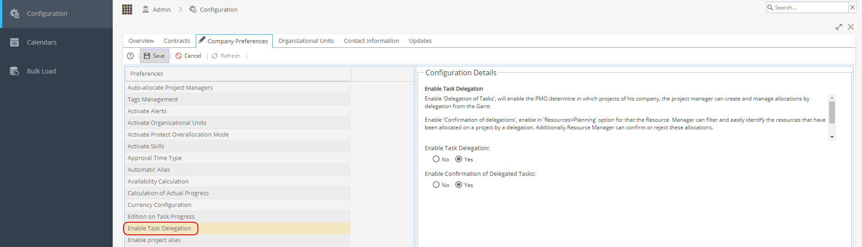Image resolution: width=862 pixels, height=247 pixels.
Task: Close the configuration panel with X icon
Action: click(x=851, y=27)
